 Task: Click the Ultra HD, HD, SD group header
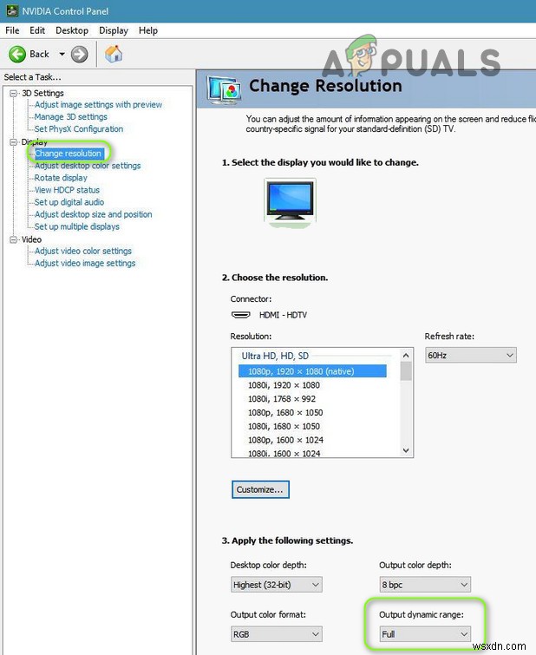pos(275,356)
